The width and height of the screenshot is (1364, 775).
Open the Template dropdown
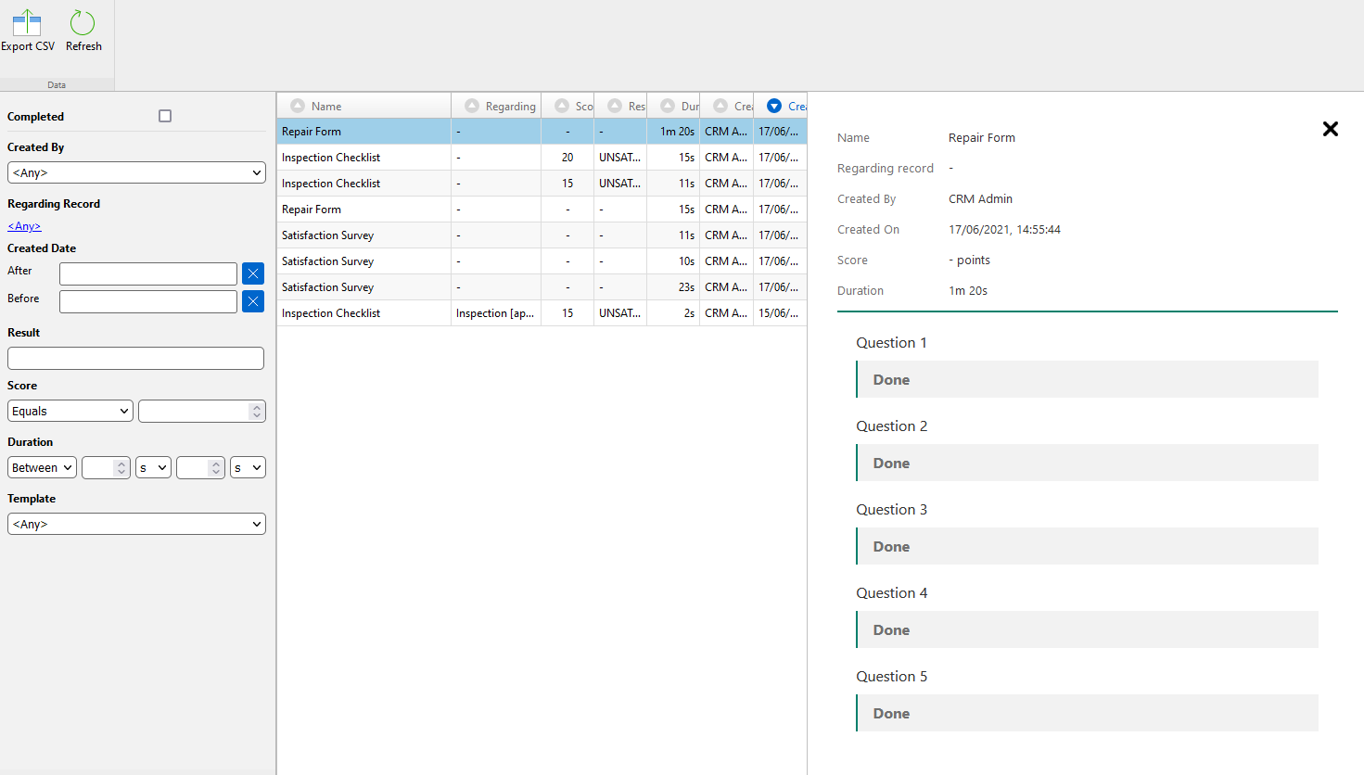(136, 524)
